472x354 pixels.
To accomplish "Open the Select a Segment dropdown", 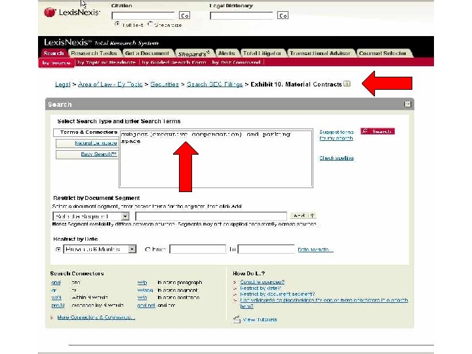I will pos(91,216).
